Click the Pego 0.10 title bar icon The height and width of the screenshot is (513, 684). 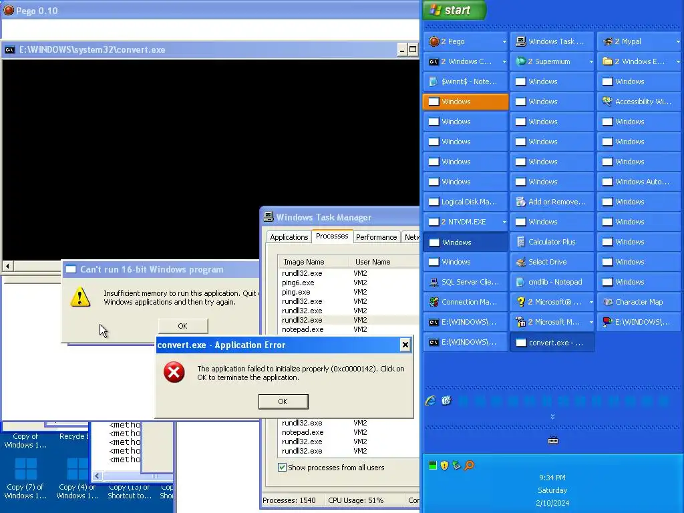click(x=8, y=10)
